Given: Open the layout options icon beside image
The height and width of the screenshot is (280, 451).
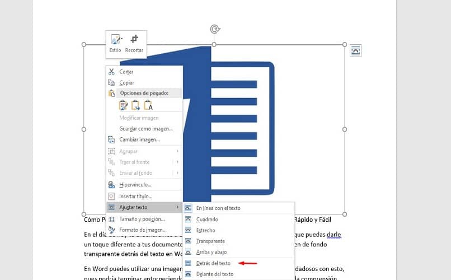Looking at the screenshot, I should (355, 51).
